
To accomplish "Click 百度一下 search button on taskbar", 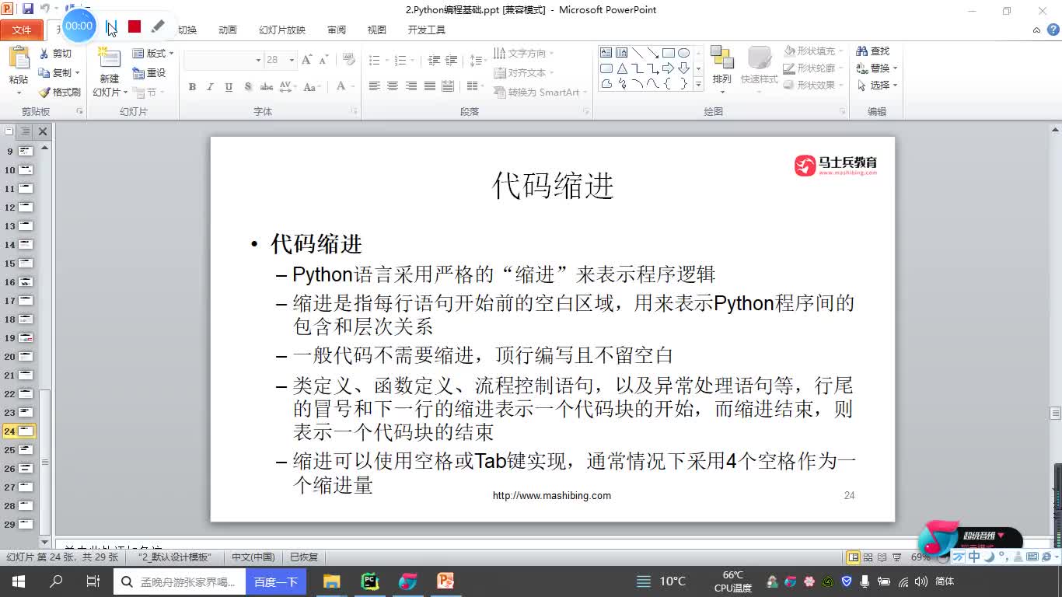I will coord(276,581).
